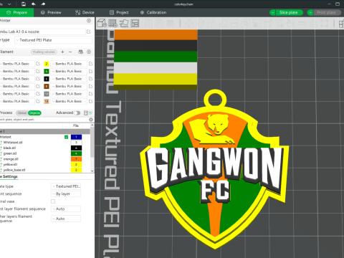
Task: Toggle green printable checkbox on Whitetext row
Action: click(66, 137)
